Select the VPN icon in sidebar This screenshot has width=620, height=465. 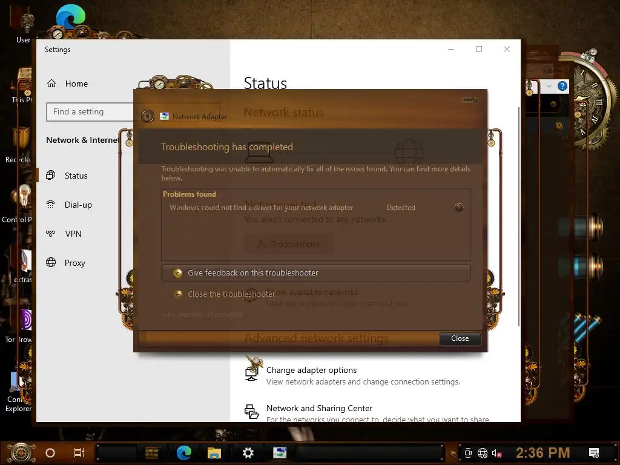51,233
